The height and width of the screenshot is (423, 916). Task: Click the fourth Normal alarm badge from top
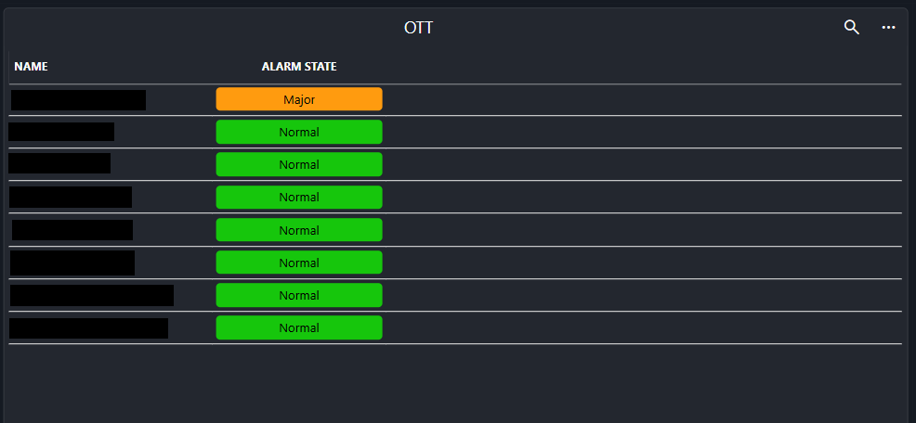(x=298, y=230)
